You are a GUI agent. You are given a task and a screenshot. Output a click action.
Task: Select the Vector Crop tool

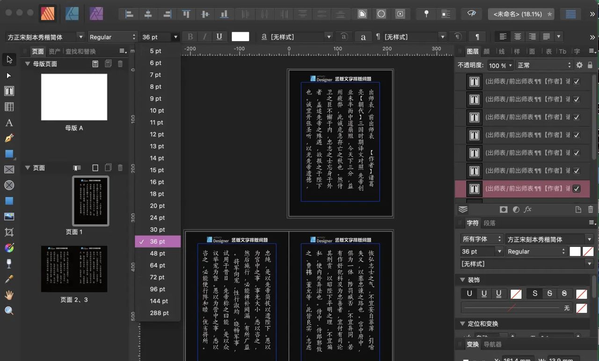pyautogui.click(x=9, y=232)
